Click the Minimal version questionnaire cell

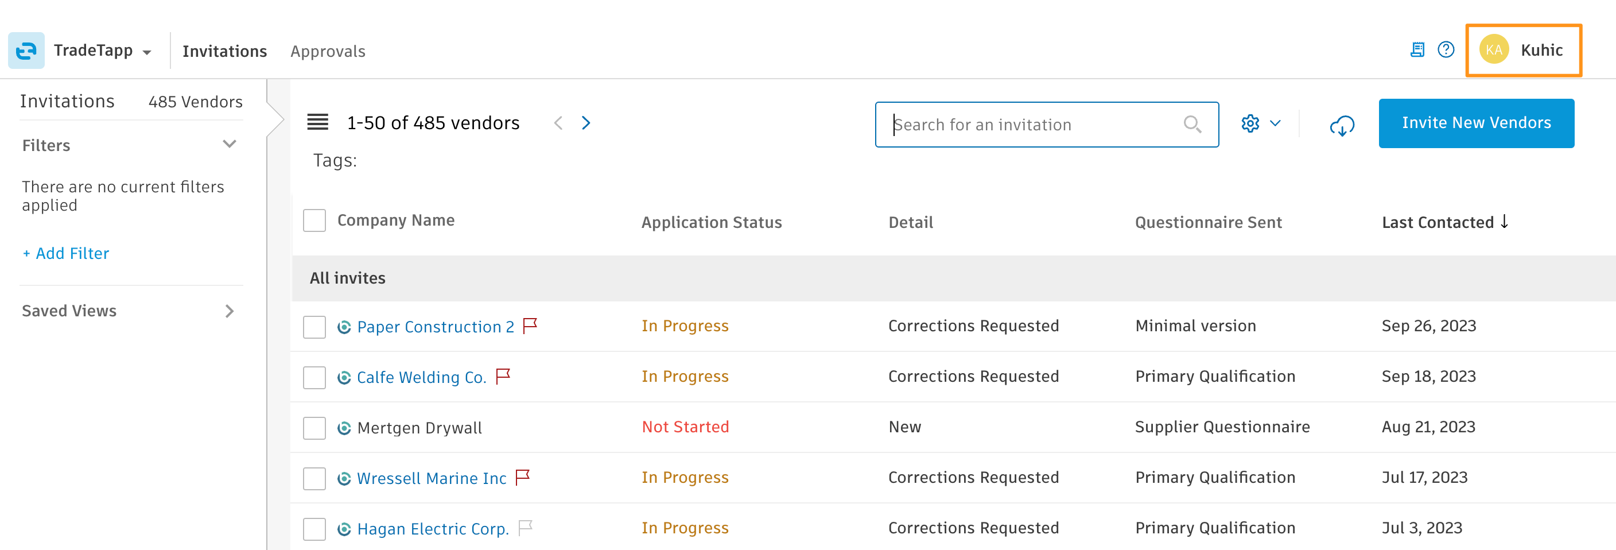[1196, 326]
